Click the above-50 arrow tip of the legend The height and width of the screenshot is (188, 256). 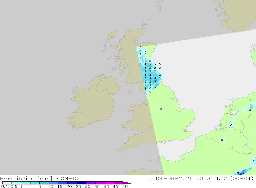[128, 183]
